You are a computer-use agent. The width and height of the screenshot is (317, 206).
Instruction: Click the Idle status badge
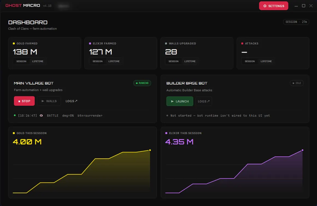(x=297, y=83)
